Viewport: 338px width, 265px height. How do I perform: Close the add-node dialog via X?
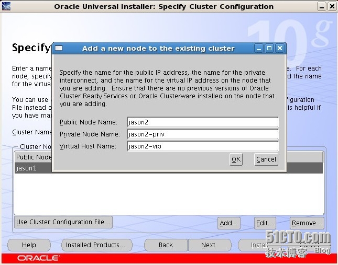click(280, 49)
